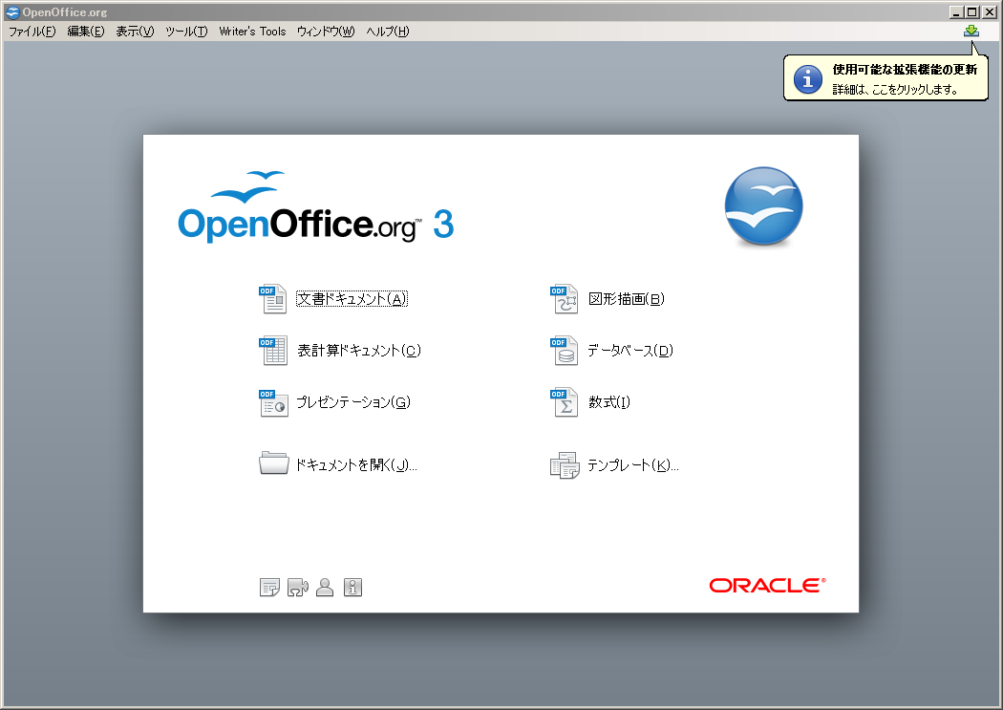The image size is (1003, 710).
Task: Click the templates stacked pages icon
Action: coord(565,465)
